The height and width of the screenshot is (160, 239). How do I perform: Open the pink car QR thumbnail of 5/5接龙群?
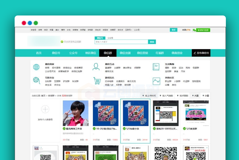(196, 113)
